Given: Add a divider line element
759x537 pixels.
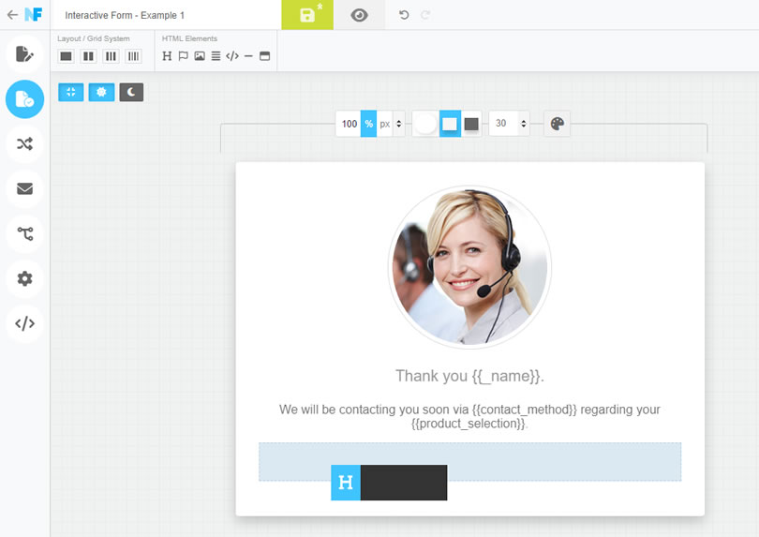Looking at the screenshot, I should pyautogui.click(x=249, y=56).
